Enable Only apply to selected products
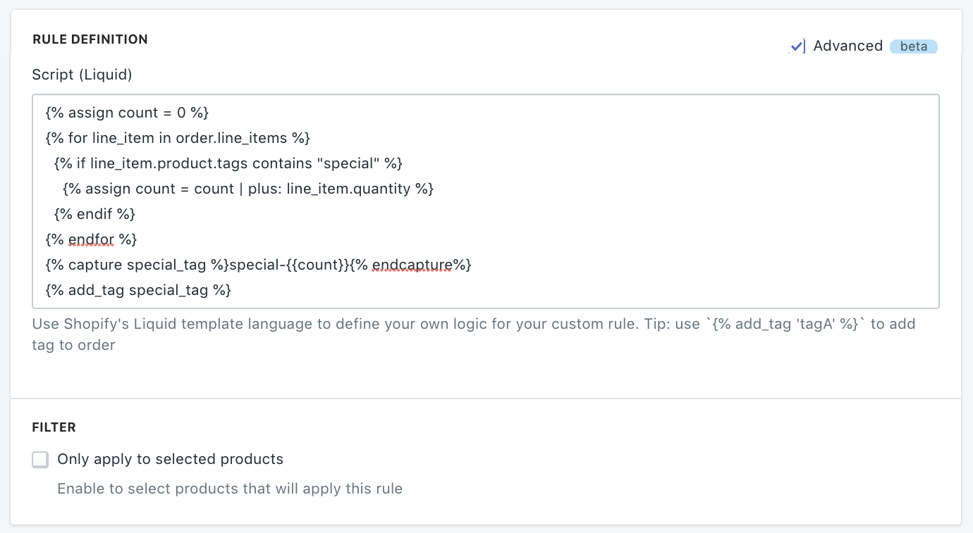The width and height of the screenshot is (973, 533). pos(40,460)
